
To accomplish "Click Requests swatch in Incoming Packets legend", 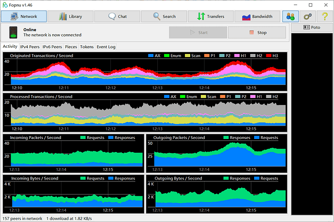I will click(x=83, y=138).
